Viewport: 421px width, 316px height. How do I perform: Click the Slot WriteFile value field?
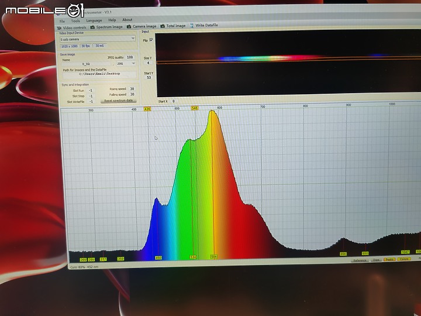(x=91, y=102)
